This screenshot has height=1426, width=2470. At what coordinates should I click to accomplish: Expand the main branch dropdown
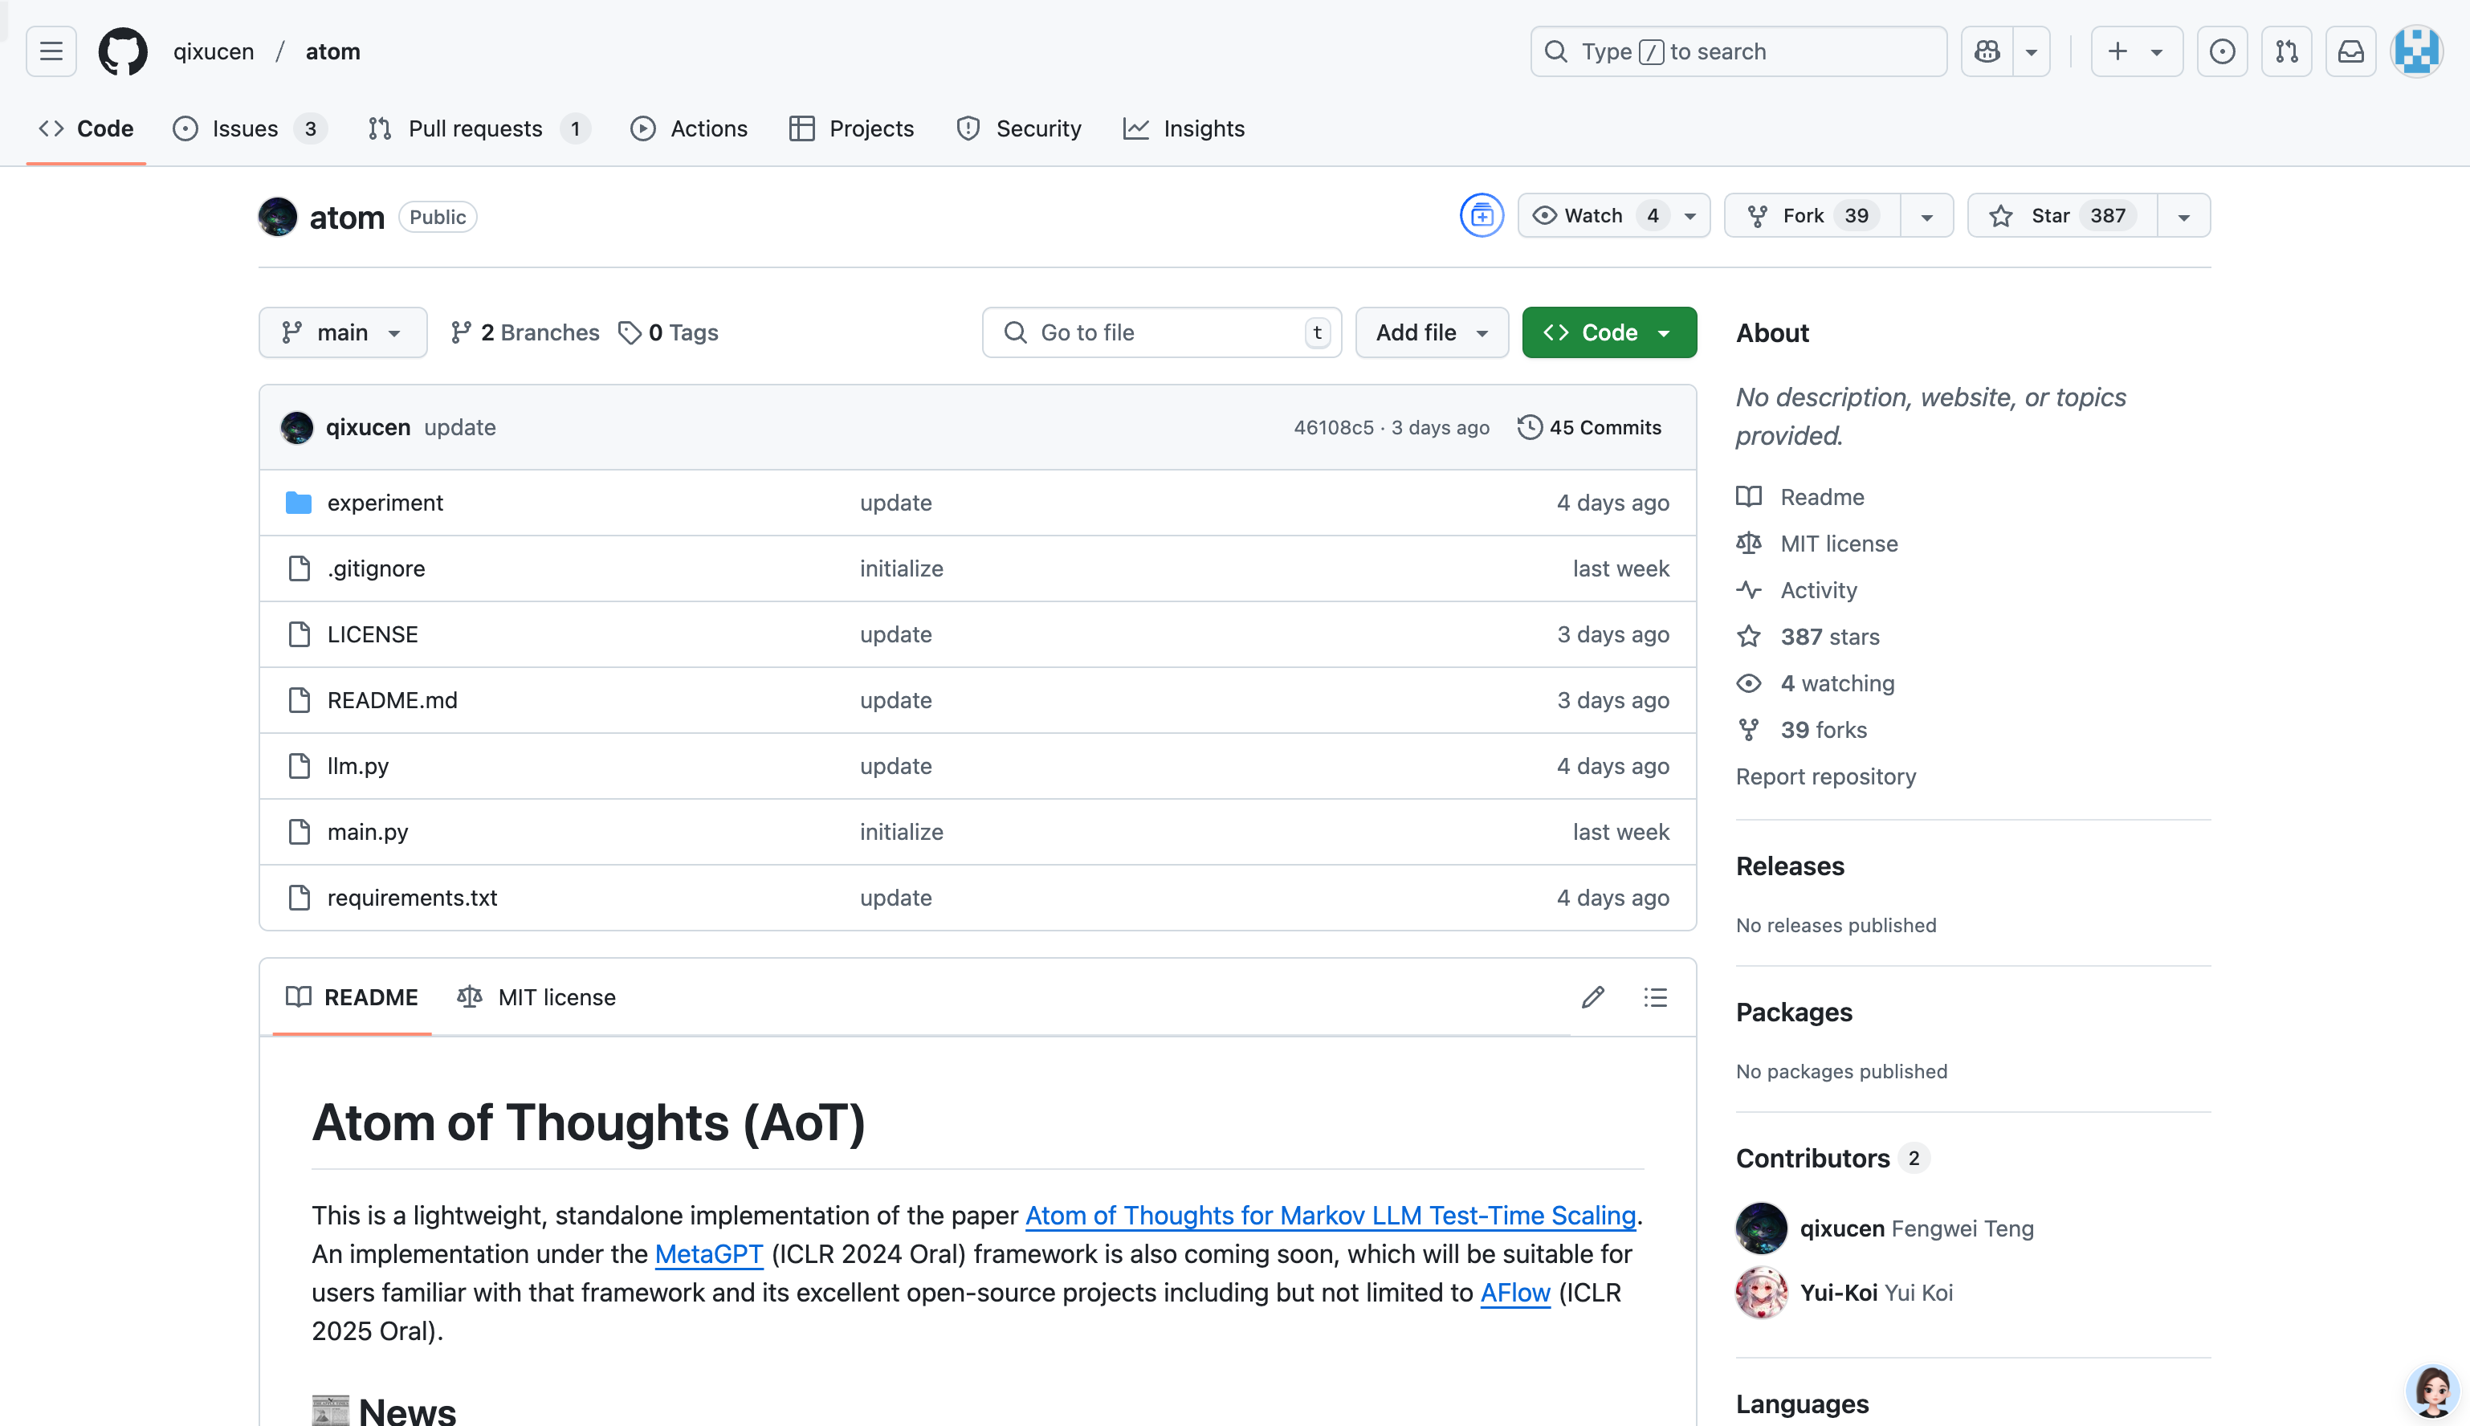coord(342,332)
